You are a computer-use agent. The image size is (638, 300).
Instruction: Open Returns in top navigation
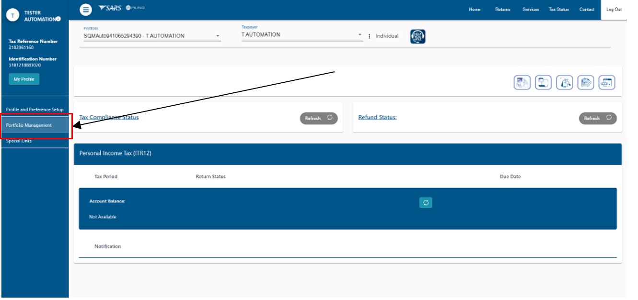point(502,10)
